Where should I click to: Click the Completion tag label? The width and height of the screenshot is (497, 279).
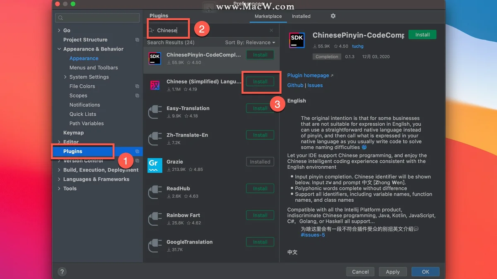[327, 57]
